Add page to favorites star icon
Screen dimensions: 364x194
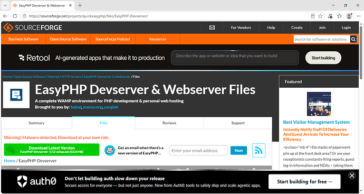click(x=320, y=16)
